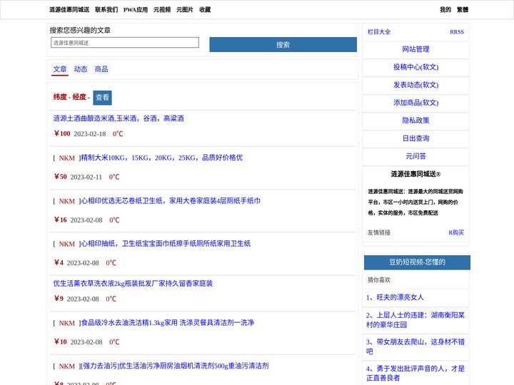Click NKM tag beside 精制大米 listing
The image size is (514, 385).
67,158
